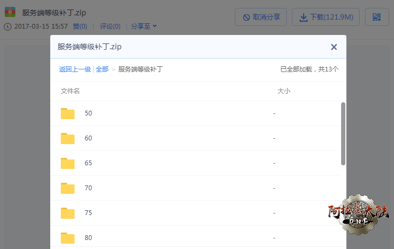The width and height of the screenshot is (394, 249).
Task: Click the folder icon for 65
Action: [x=68, y=163]
